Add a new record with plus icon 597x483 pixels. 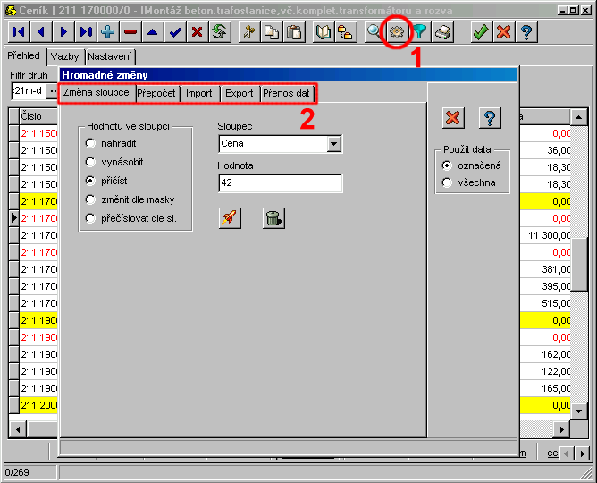coord(108,31)
